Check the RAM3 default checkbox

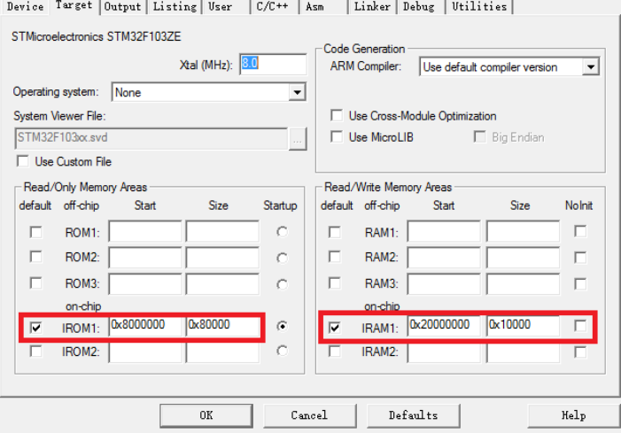335,283
